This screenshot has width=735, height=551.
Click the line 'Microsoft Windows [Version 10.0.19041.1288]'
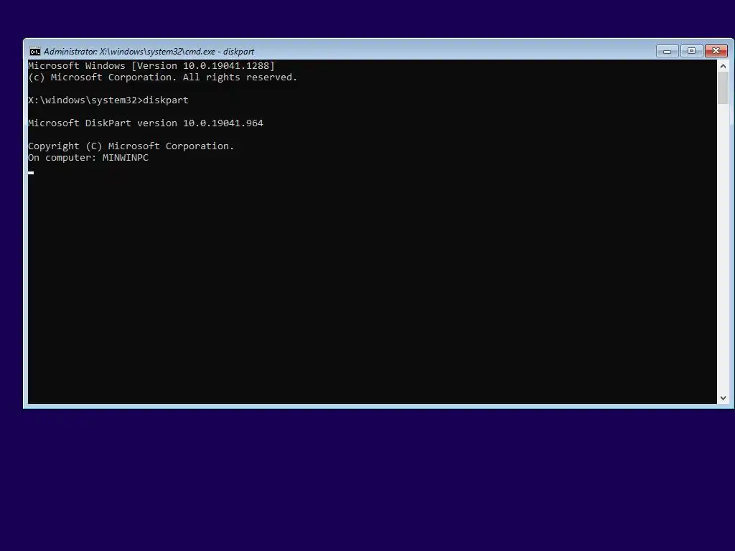click(151, 65)
